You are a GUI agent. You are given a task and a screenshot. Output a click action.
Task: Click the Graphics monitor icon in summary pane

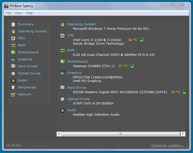click(62, 73)
